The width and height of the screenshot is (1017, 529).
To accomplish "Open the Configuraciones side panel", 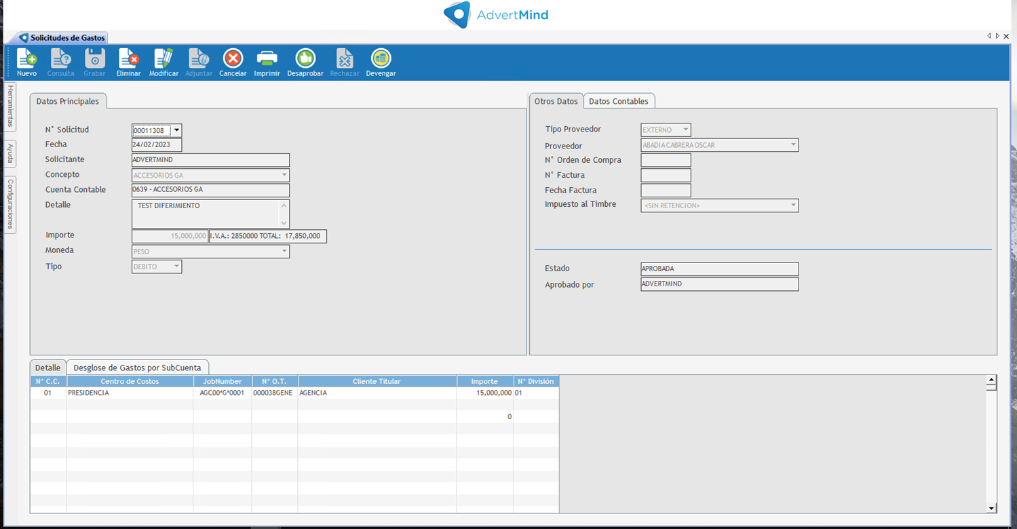I will click(x=10, y=204).
